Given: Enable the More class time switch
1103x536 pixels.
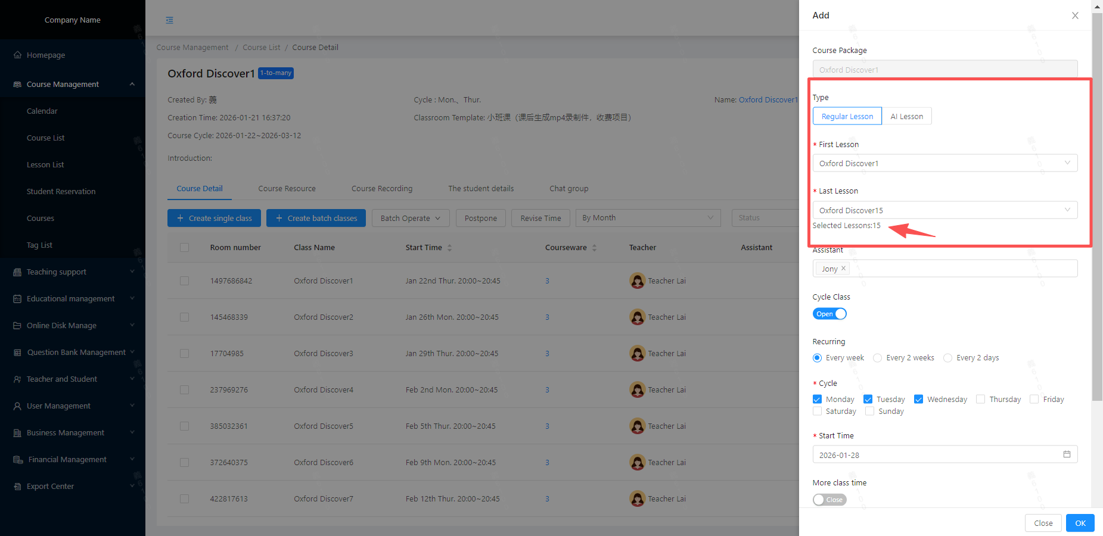Looking at the screenshot, I should coord(829,500).
